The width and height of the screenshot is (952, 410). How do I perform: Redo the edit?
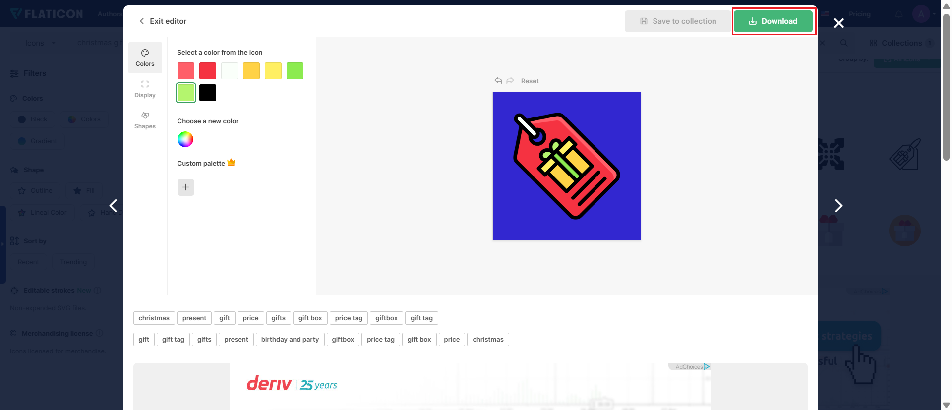510,81
